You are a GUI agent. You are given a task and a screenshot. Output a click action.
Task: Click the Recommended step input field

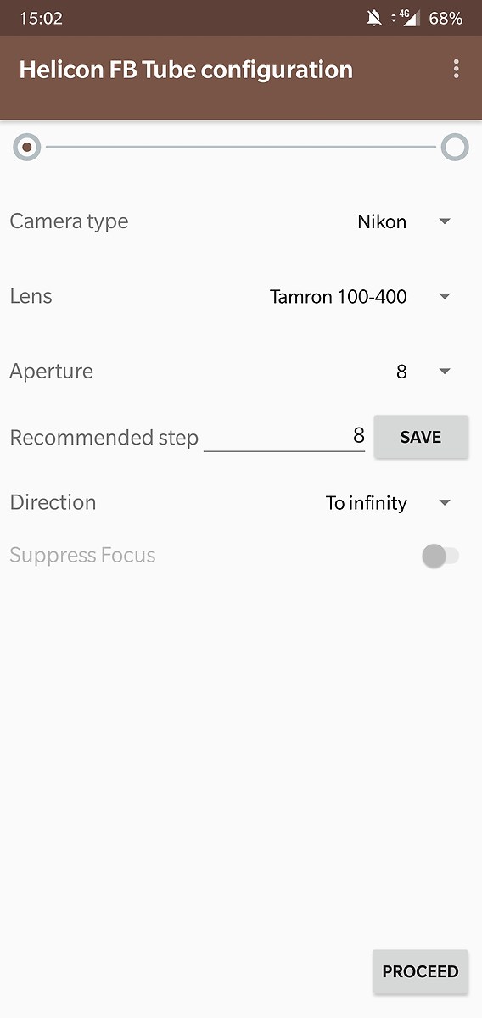point(284,436)
